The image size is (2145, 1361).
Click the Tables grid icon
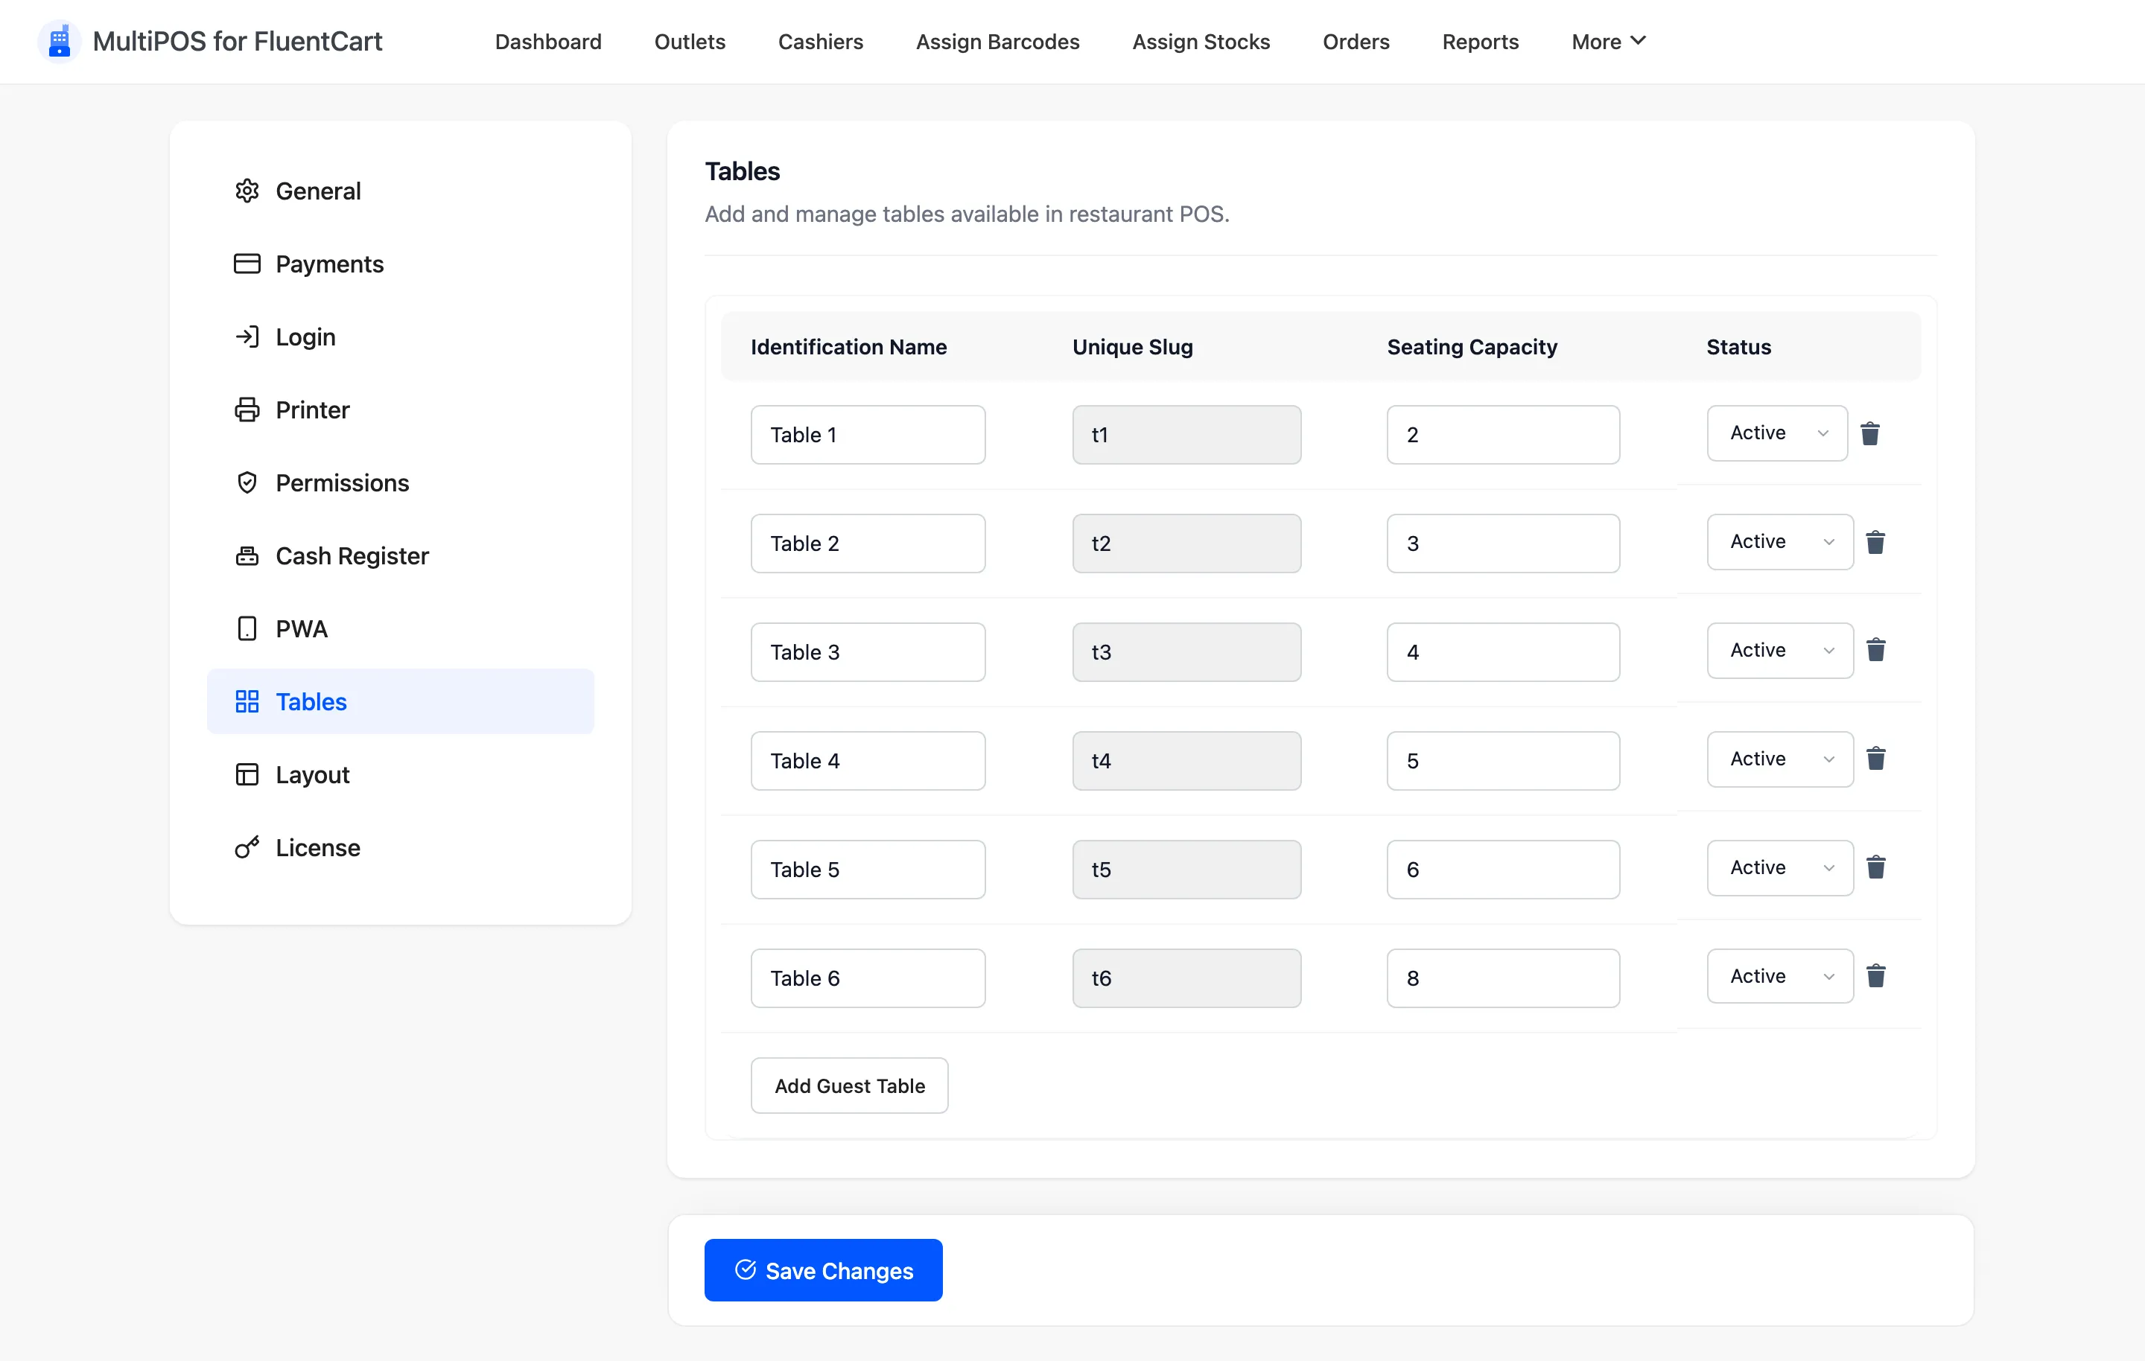tap(247, 702)
